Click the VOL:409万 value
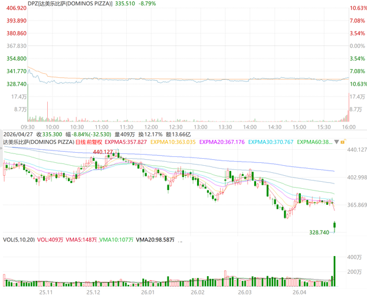 click(50, 240)
